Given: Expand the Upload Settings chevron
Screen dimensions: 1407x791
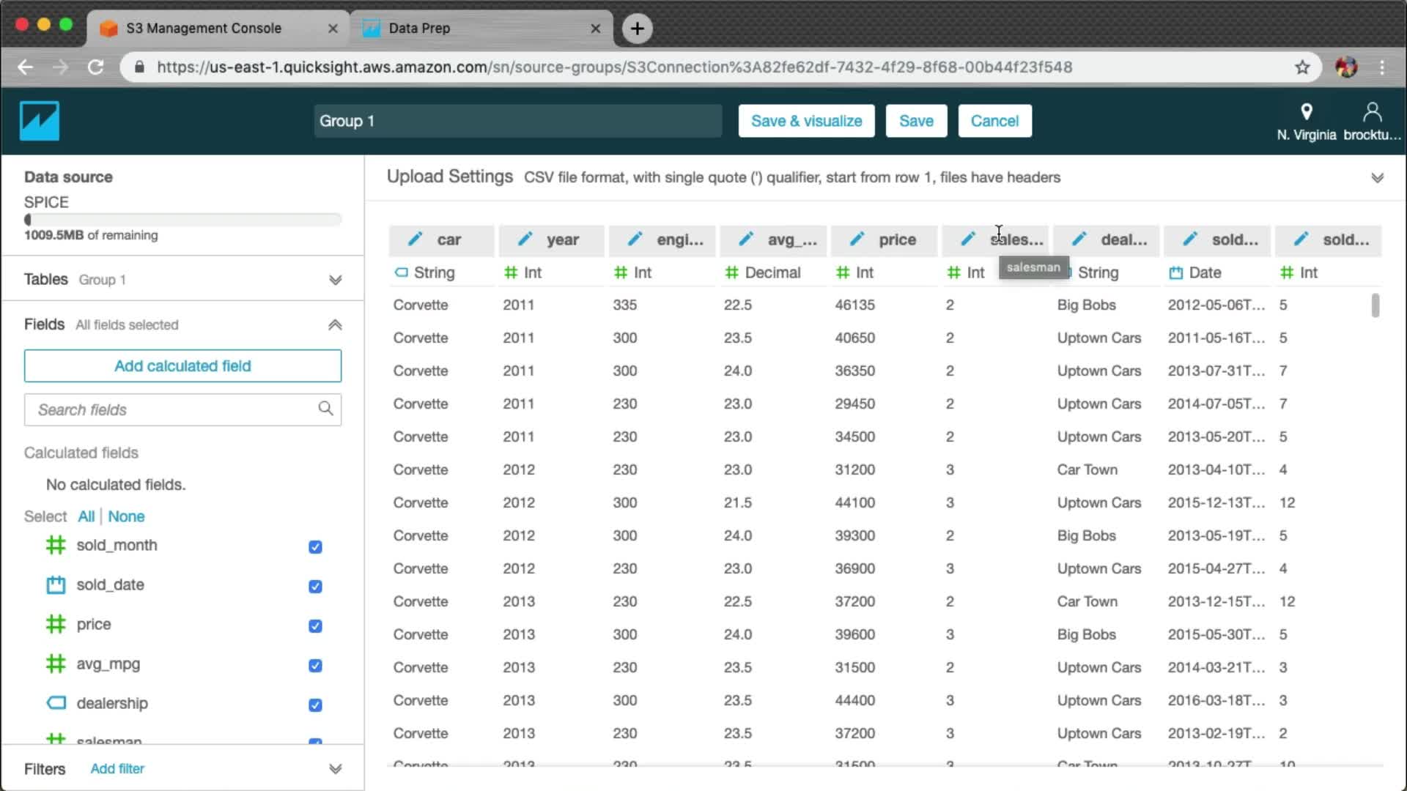Looking at the screenshot, I should click(1377, 178).
